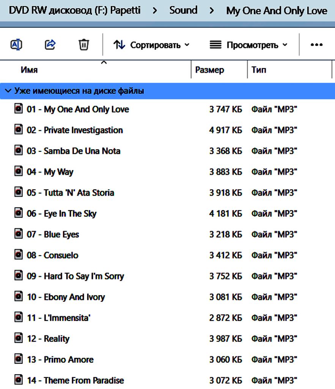
Task: Open the Просмотреть view dropdown
Action: pyautogui.click(x=248, y=45)
